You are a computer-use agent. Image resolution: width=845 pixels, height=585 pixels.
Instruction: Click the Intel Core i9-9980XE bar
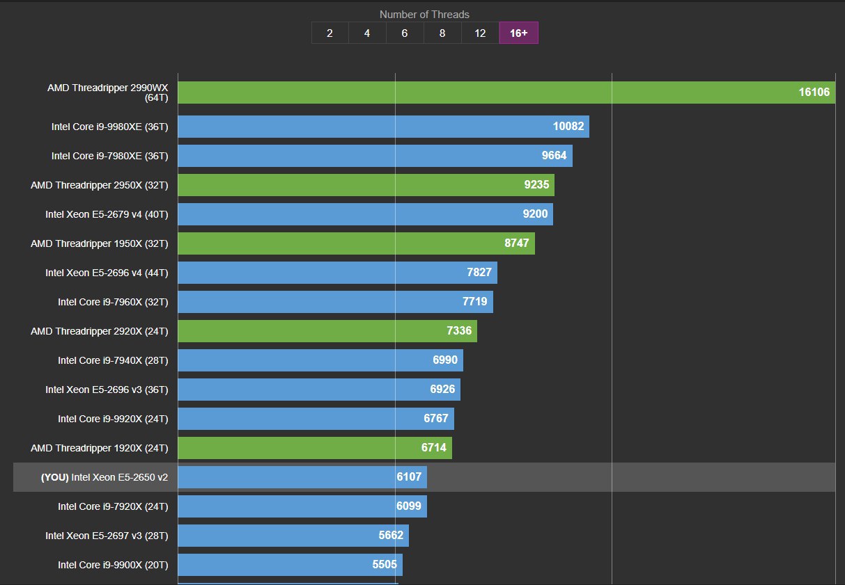point(384,127)
